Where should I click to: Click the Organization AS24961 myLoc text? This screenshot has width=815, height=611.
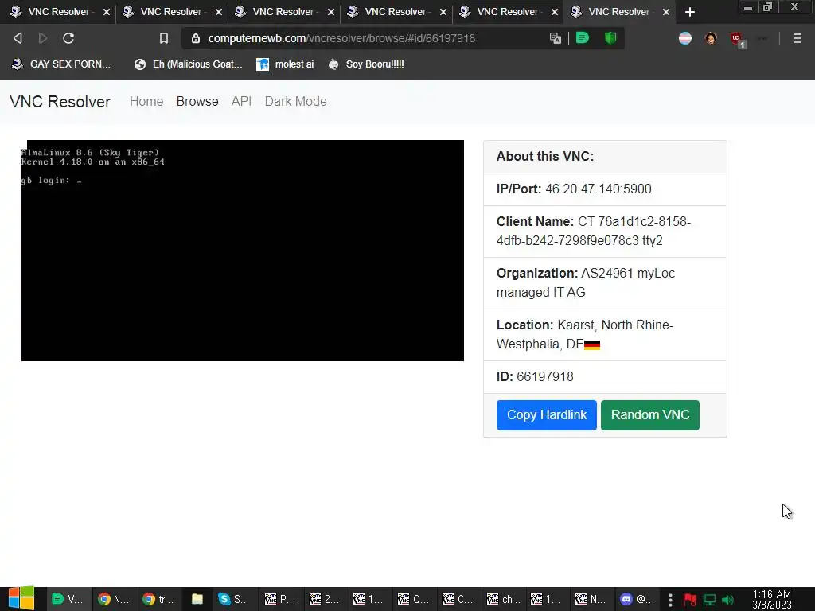tap(585, 282)
